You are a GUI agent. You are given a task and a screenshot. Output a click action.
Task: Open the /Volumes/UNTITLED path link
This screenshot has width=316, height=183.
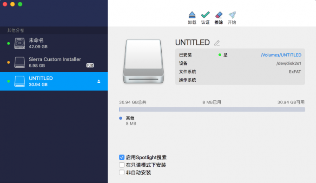coord(281,55)
